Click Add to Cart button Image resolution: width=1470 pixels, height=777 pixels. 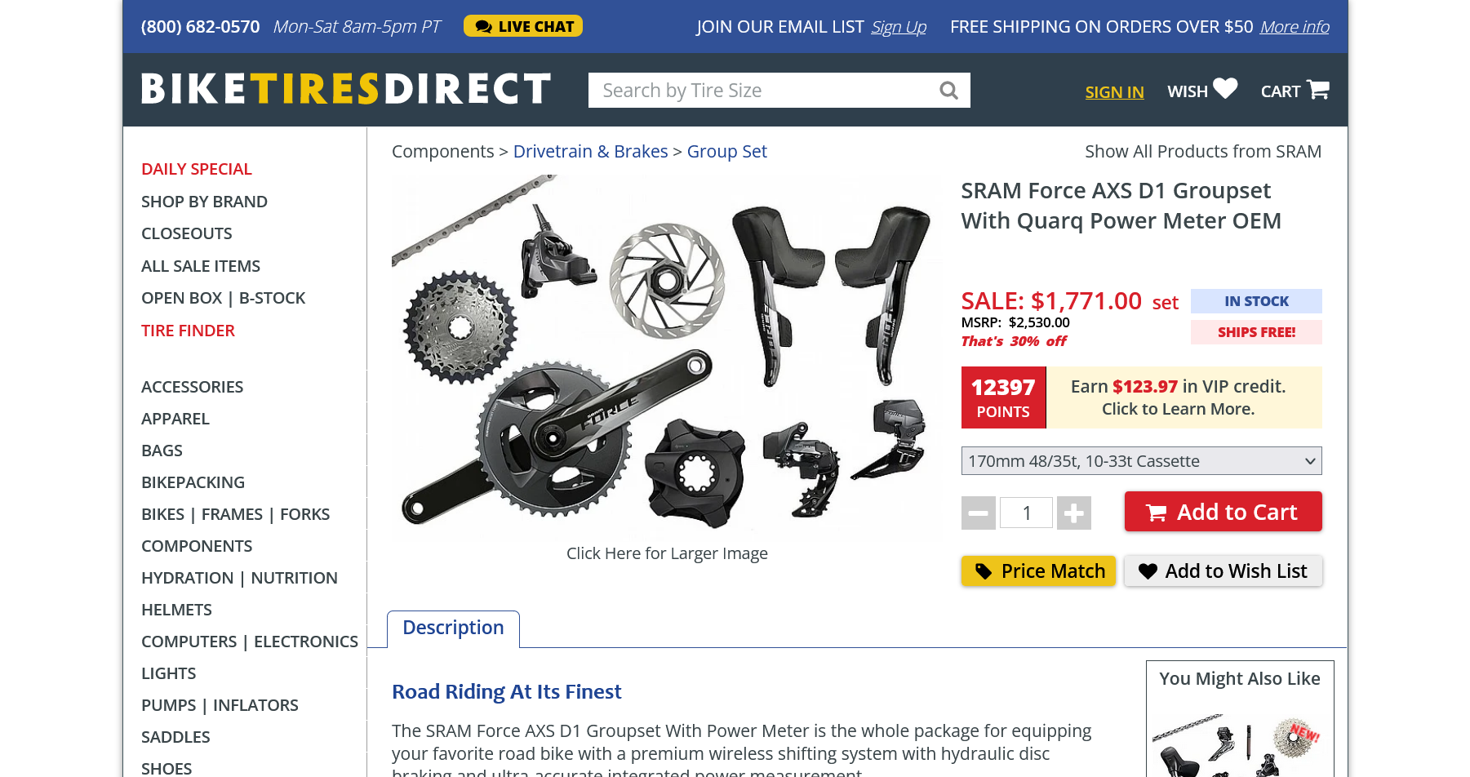[x=1224, y=512]
